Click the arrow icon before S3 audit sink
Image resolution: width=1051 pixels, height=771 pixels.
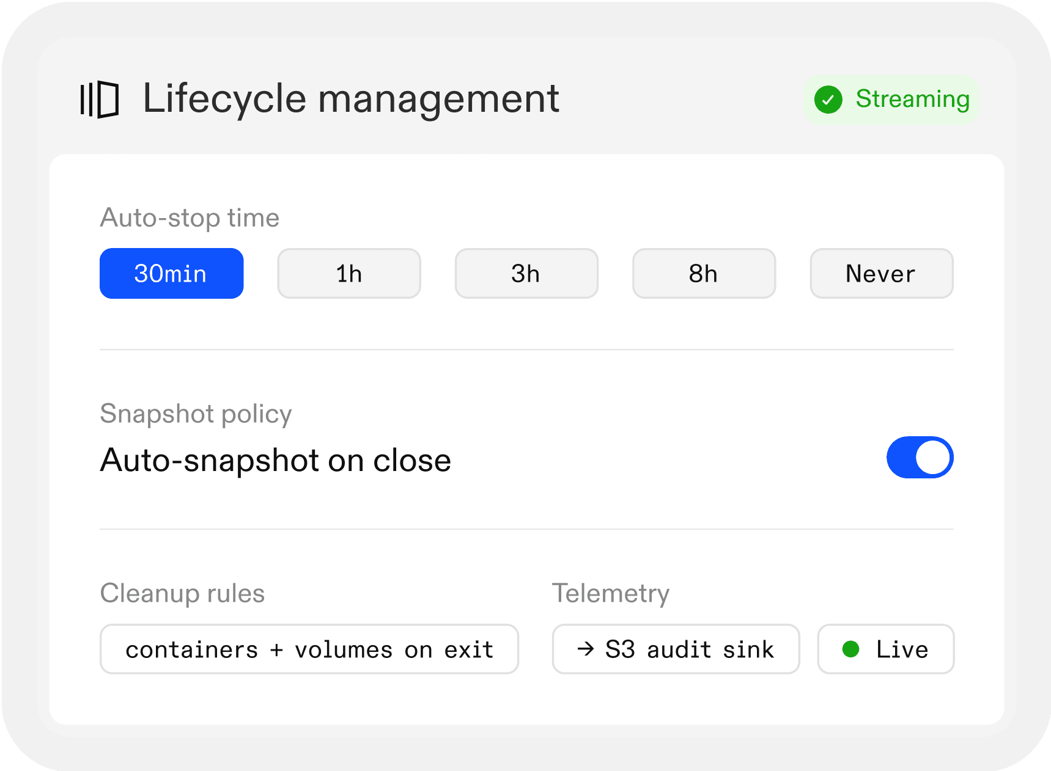pos(585,649)
